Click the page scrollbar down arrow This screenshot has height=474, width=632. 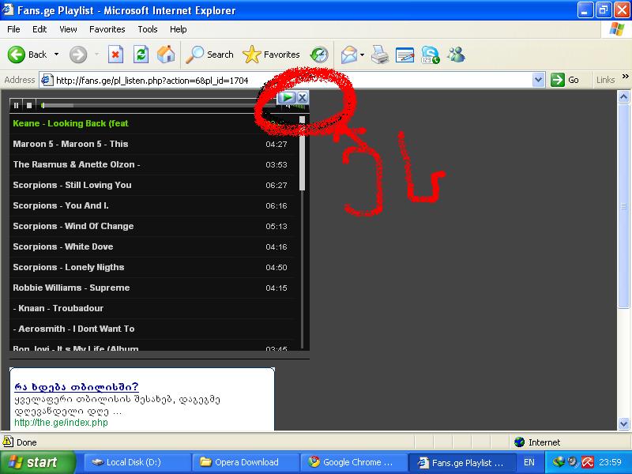[x=623, y=423]
